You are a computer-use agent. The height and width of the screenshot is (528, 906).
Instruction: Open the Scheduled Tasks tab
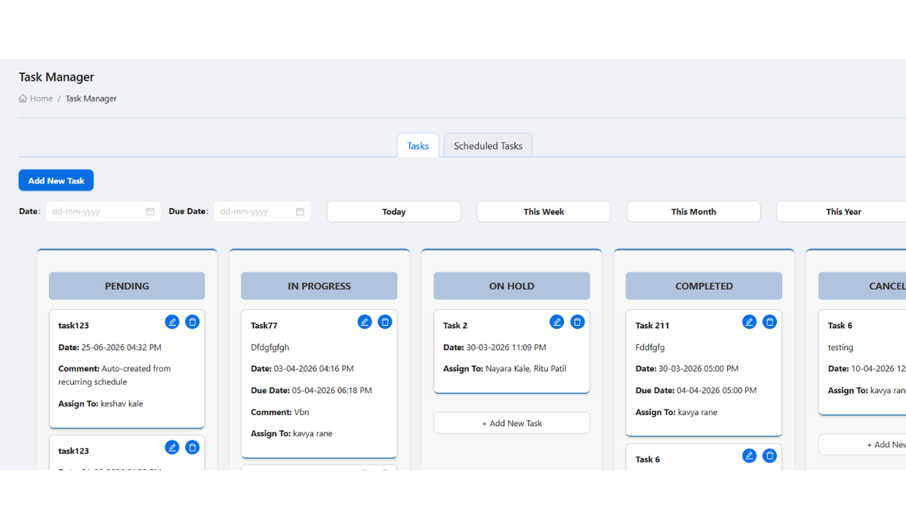tap(488, 146)
